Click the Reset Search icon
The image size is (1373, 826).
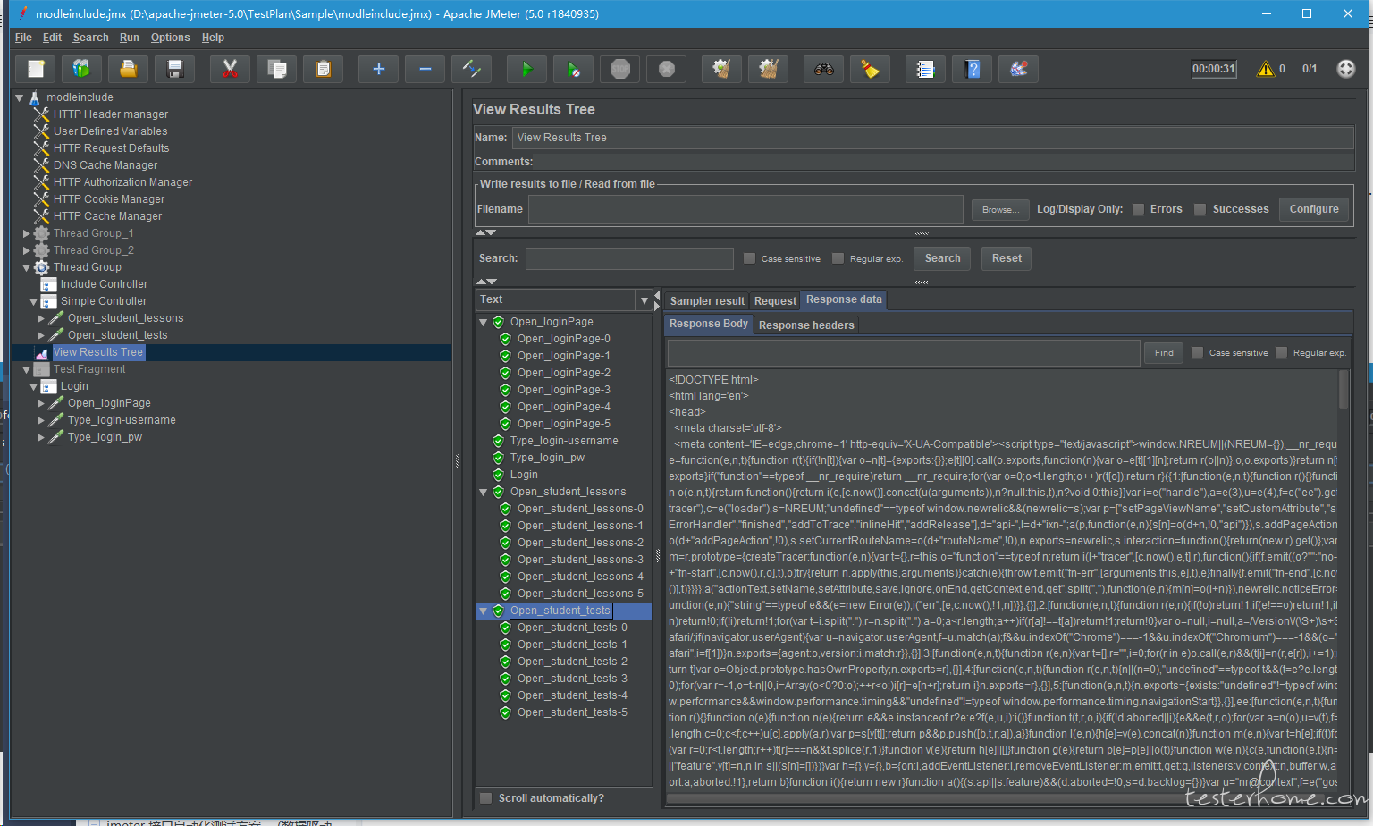pos(870,69)
